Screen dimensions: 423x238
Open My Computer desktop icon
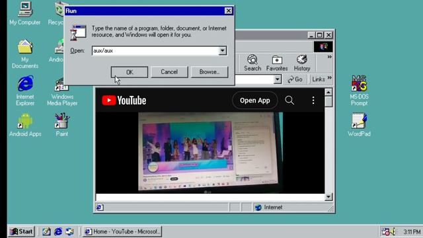pos(25,13)
